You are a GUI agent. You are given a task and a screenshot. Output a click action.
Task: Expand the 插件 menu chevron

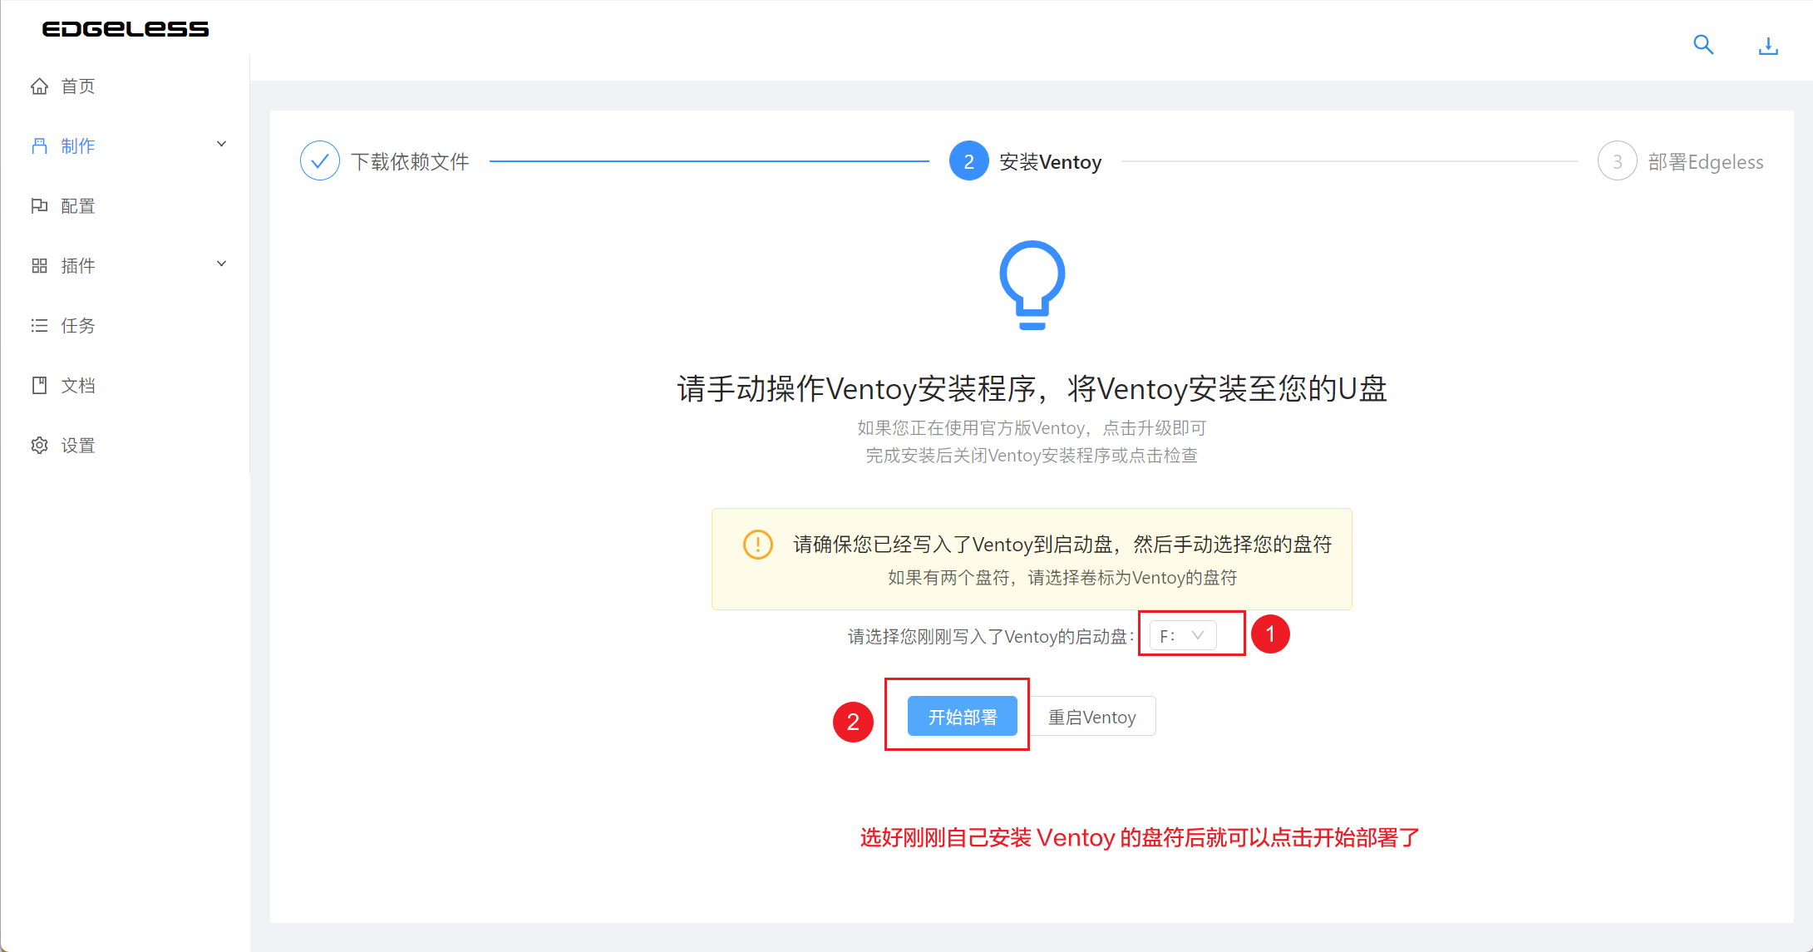pyautogui.click(x=222, y=264)
